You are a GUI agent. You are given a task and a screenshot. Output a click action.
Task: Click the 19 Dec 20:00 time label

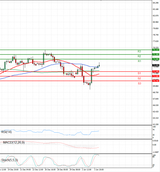pos(13,170)
